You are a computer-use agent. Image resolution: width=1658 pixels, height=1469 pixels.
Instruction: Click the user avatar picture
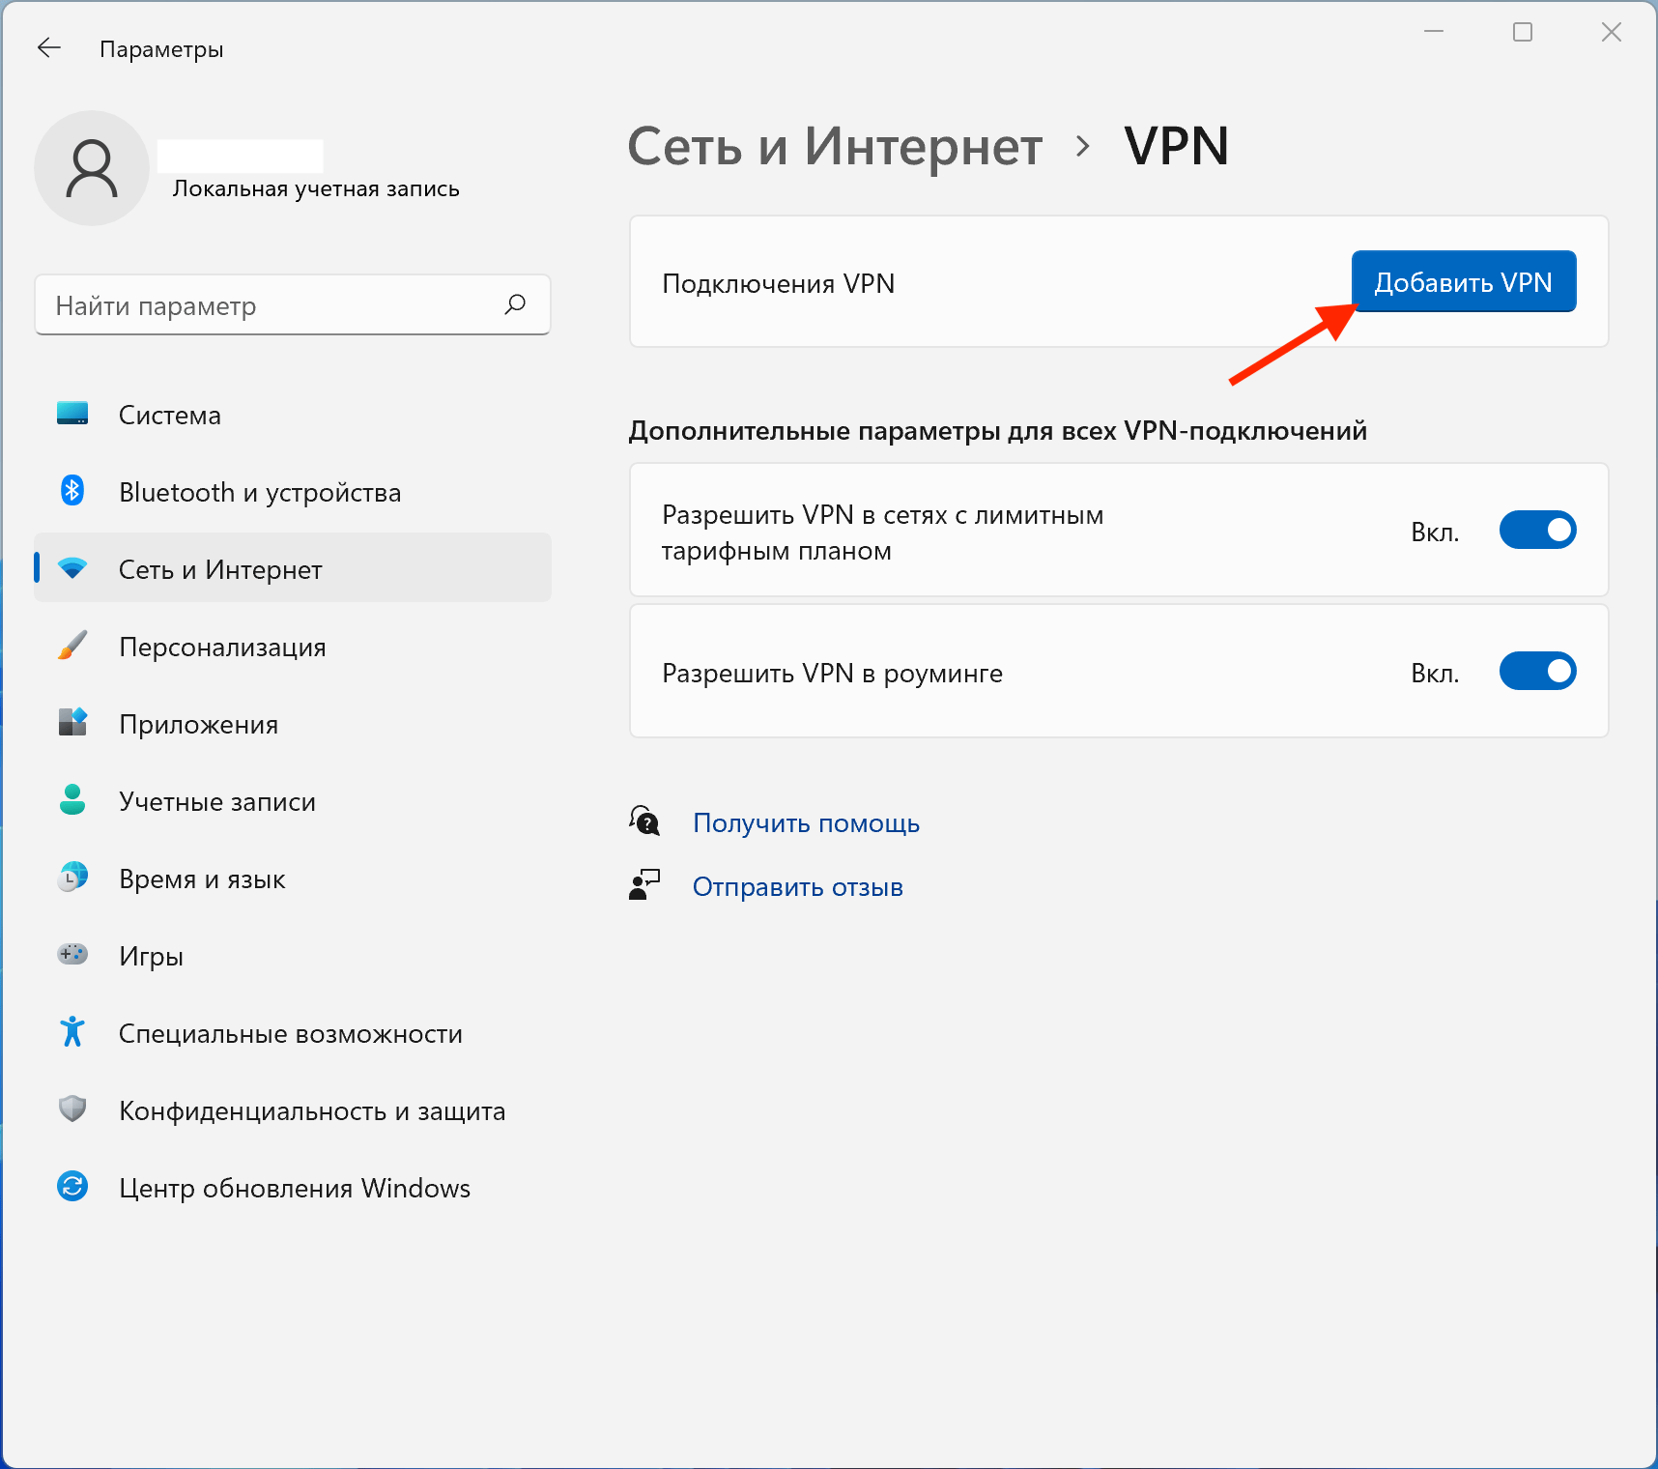(92, 168)
